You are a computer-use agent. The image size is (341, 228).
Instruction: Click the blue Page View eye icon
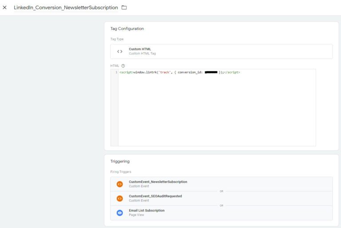pos(119,213)
